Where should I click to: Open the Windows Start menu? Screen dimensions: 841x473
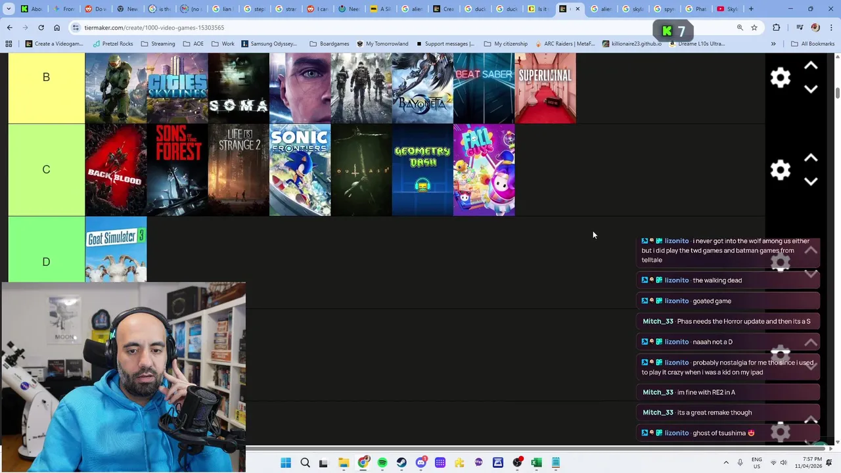point(286,462)
